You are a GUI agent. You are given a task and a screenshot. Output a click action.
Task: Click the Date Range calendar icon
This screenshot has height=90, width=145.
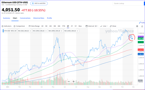click(29, 26)
